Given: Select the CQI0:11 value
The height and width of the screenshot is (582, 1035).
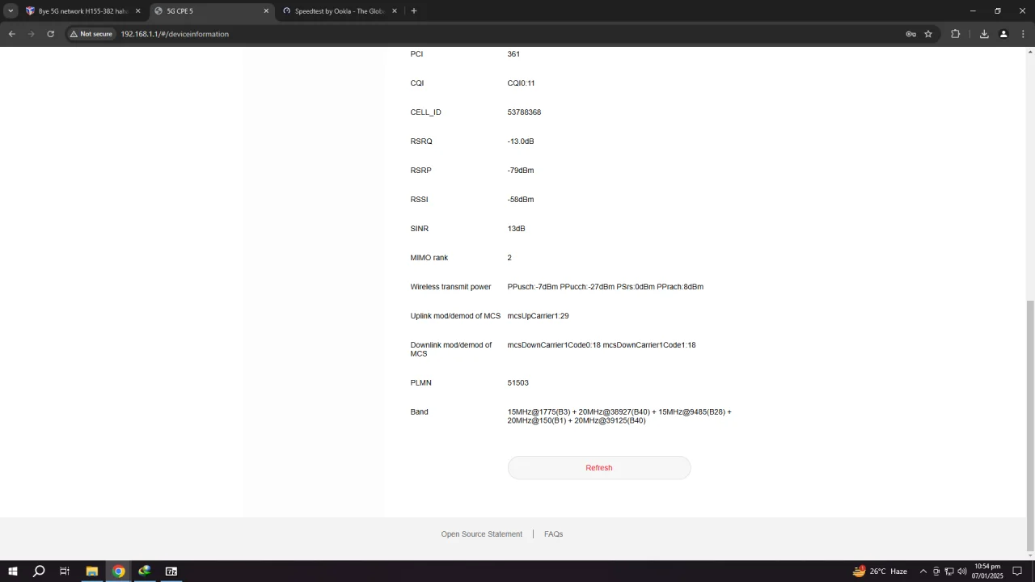Looking at the screenshot, I should click(521, 83).
